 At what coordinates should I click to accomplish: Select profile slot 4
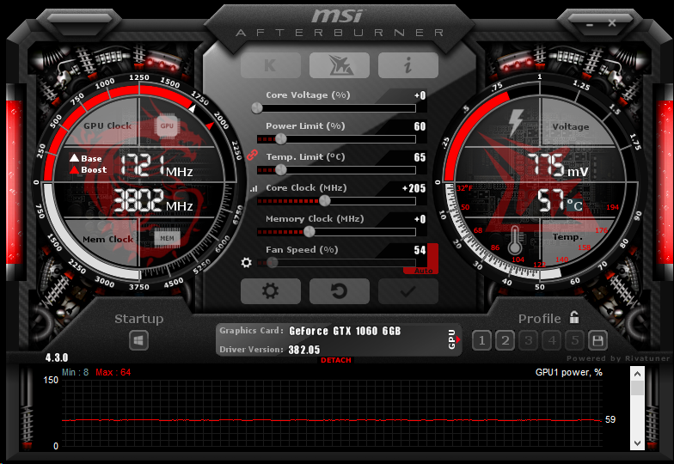pos(552,340)
